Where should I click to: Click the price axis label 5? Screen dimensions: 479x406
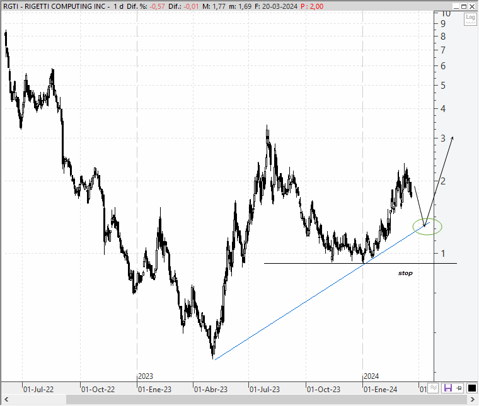[443, 86]
